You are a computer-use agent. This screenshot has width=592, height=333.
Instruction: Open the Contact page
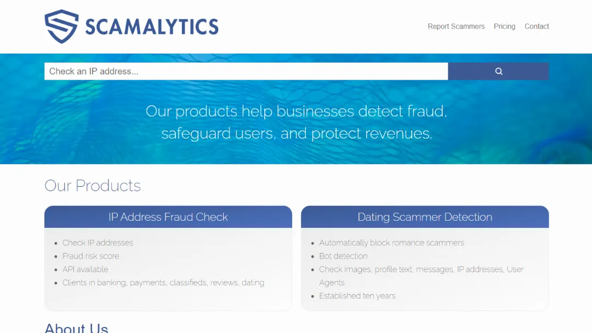(537, 26)
